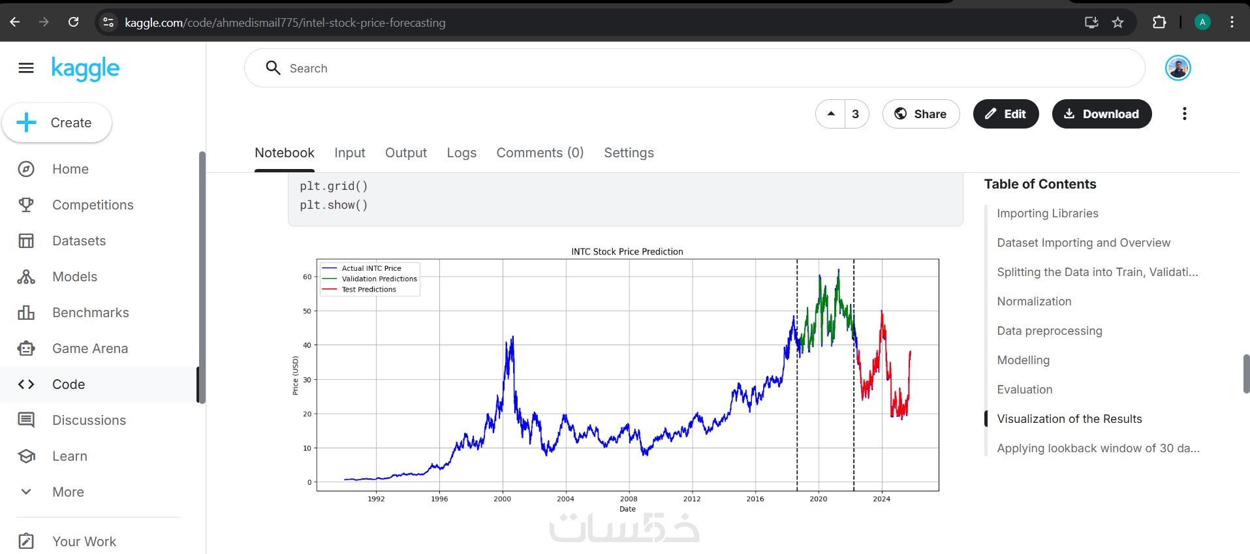The height and width of the screenshot is (554, 1250).
Task: Click the Game Arena robot icon
Action: coord(26,348)
